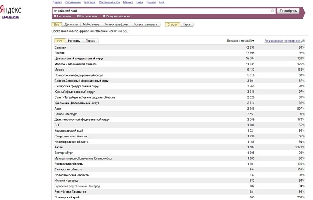The image size is (313, 200).
Task: Switch to Только планшеты tab
Action: 145,24
